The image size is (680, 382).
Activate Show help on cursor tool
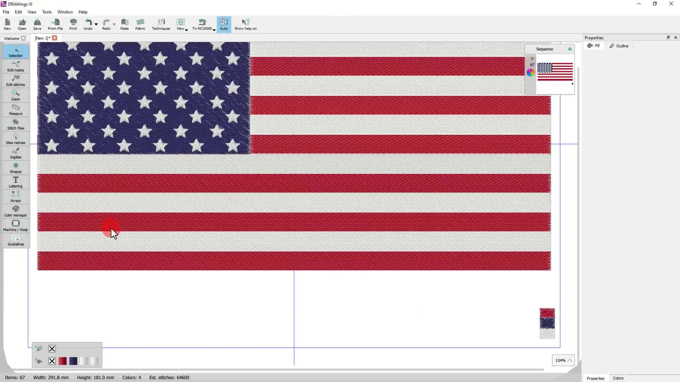[x=245, y=24]
